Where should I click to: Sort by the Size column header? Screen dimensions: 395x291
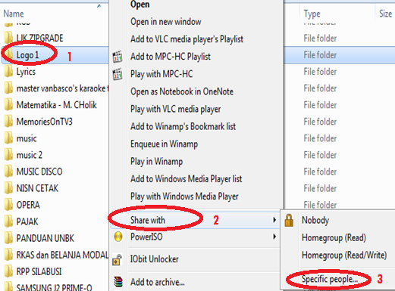pyautogui.click(x=386, y=14)
